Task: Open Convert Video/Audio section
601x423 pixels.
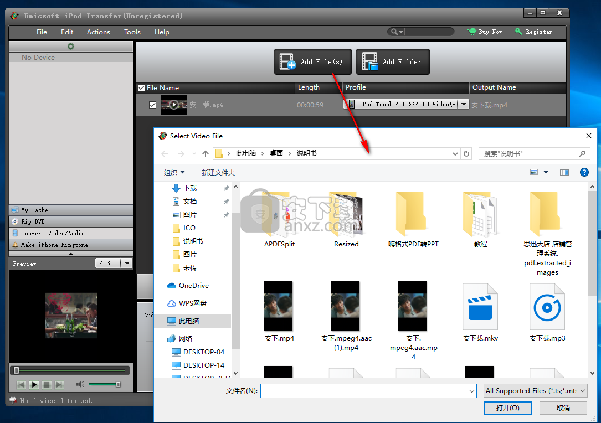Action: [71, 233]
